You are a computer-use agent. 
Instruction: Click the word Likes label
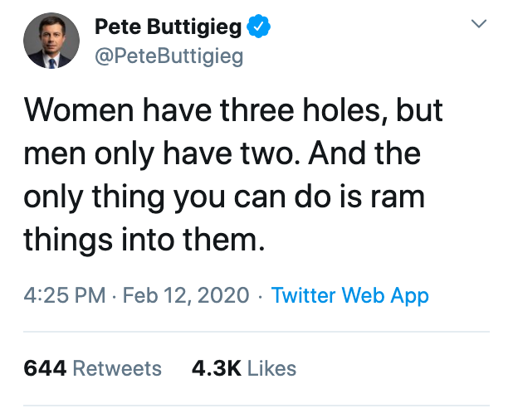[x=271, y=367]
